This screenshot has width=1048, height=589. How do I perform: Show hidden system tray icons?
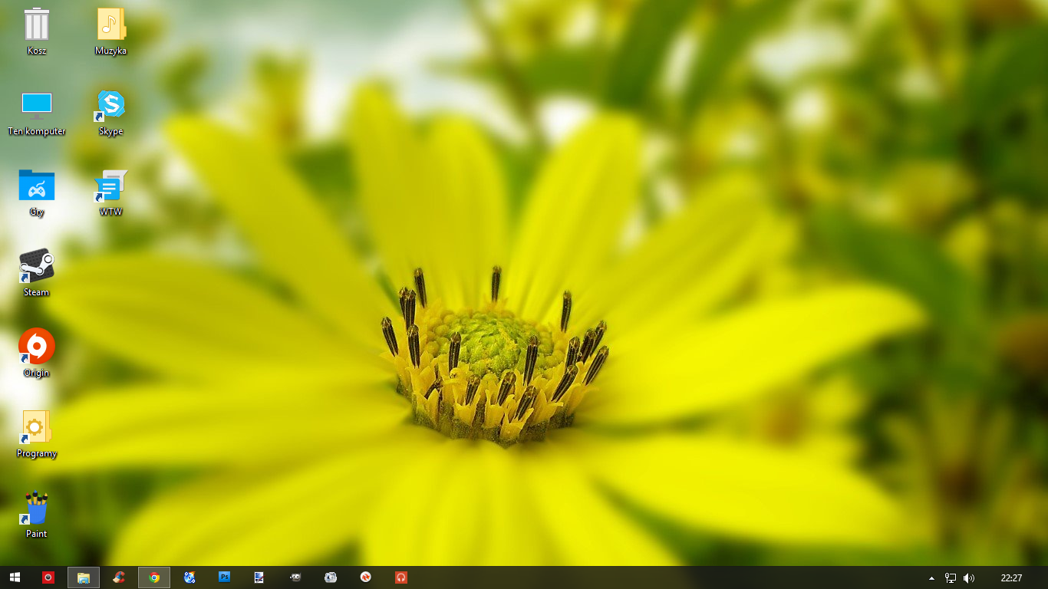tap(932, 578)
